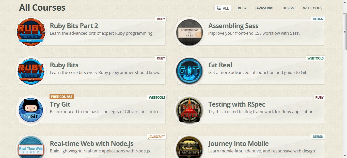Open the Ruby Bits Part 2 title link
Viewport: 347px width, 158px height.
tap(74, 26)
